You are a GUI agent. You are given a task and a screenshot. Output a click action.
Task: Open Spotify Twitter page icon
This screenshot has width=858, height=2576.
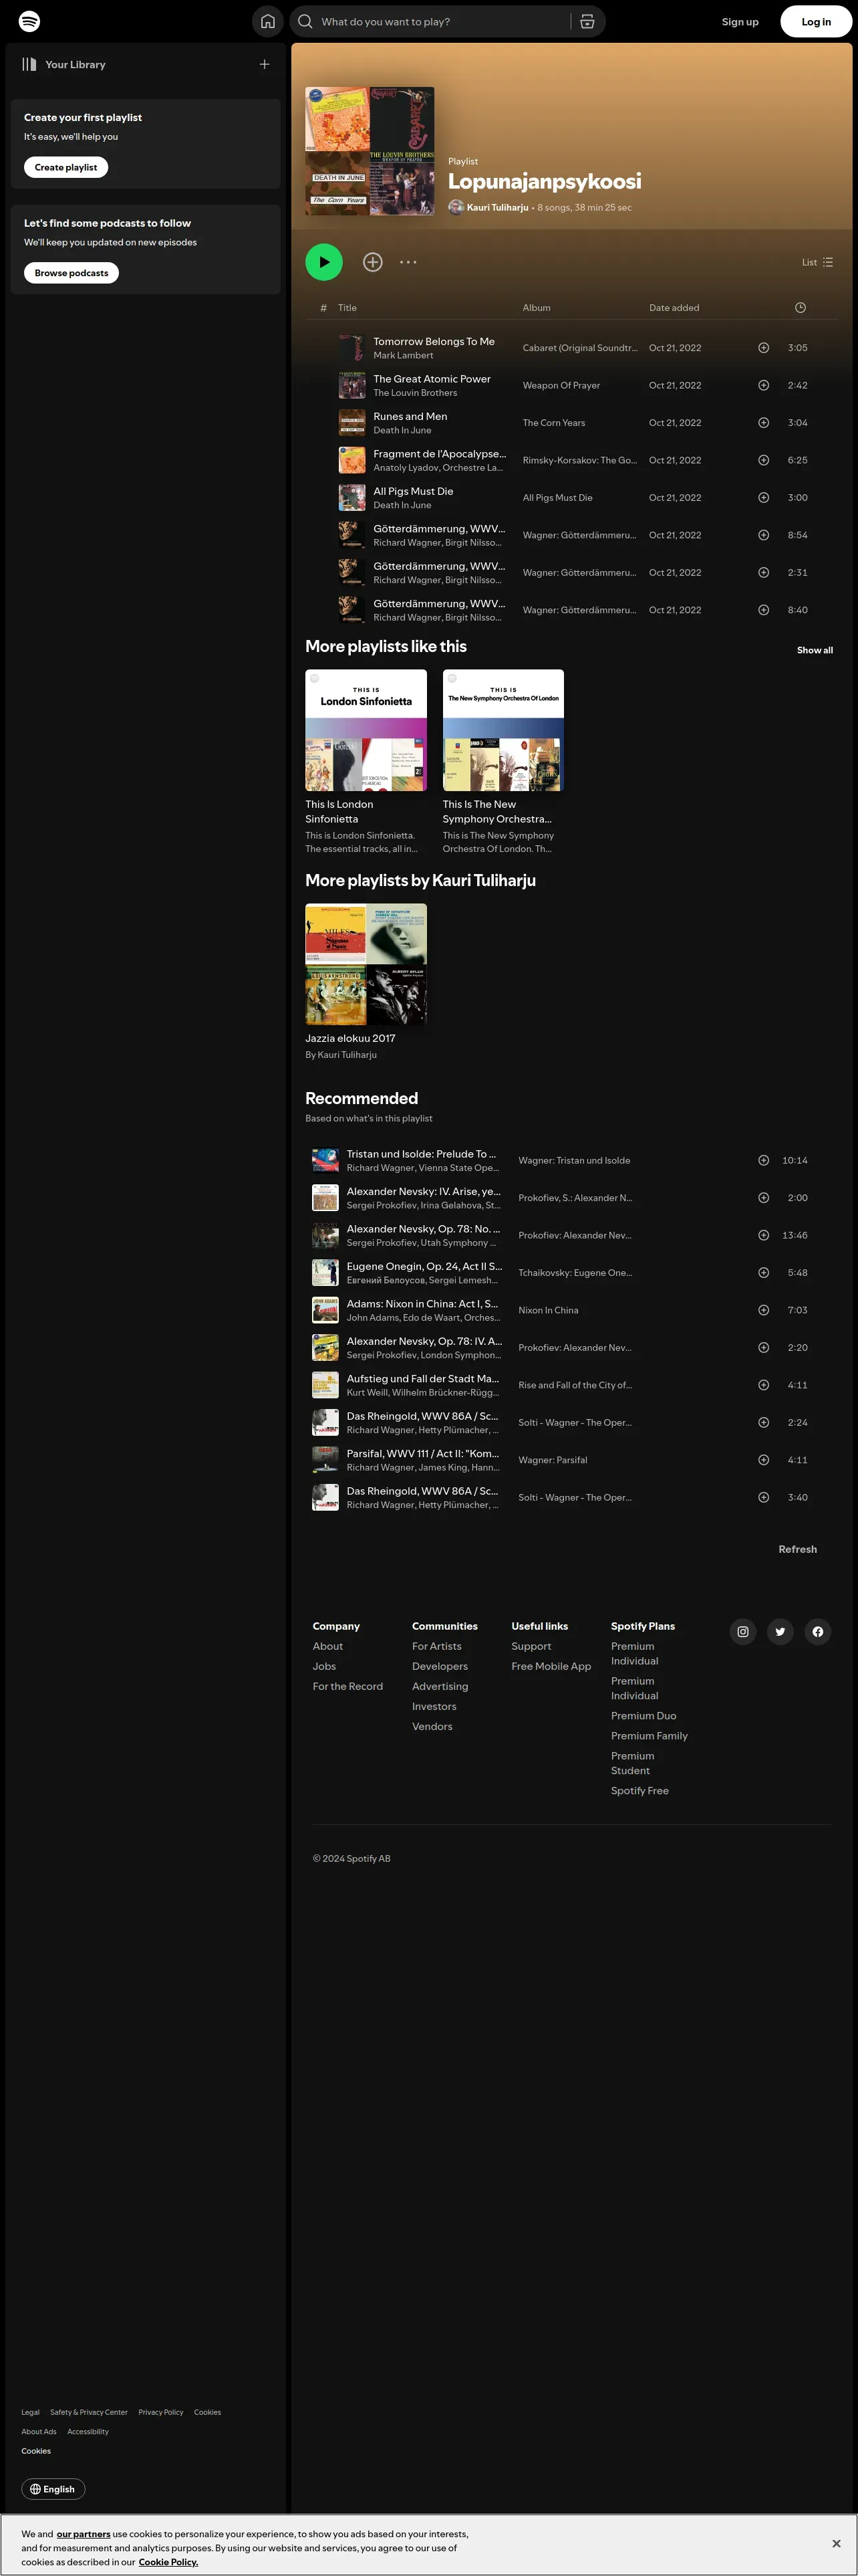coord(780,1632)
